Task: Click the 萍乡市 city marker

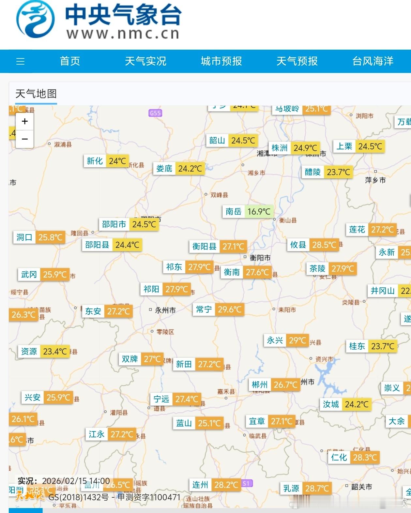Action: click(375, 177)
